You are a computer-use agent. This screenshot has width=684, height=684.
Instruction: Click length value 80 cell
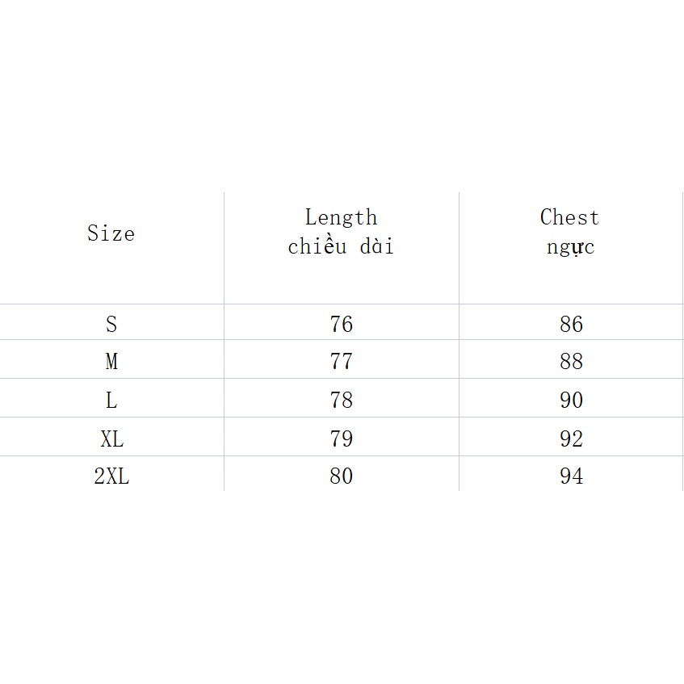342,476
